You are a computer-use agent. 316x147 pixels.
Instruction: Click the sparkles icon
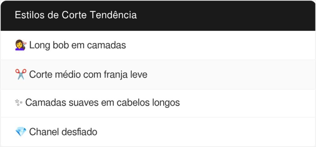[x=19, y=103]
